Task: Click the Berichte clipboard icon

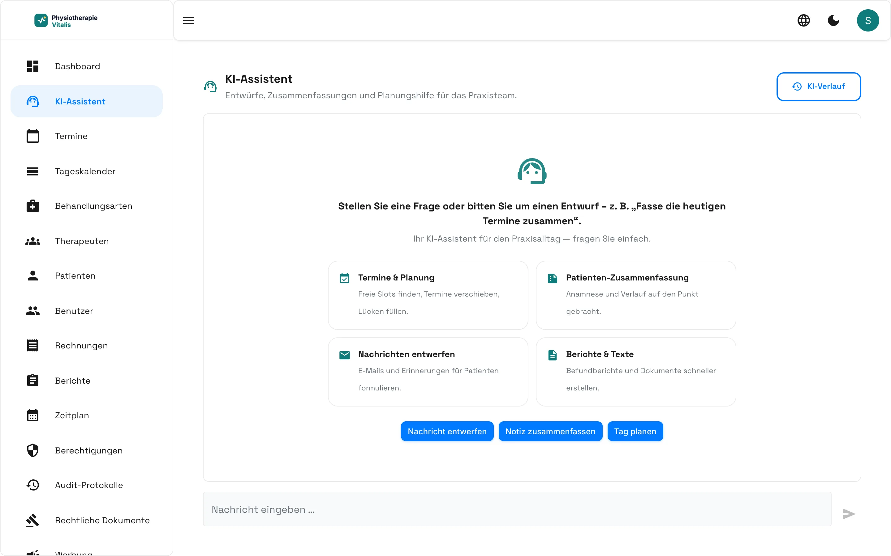Action: click(x=33, y=380)
